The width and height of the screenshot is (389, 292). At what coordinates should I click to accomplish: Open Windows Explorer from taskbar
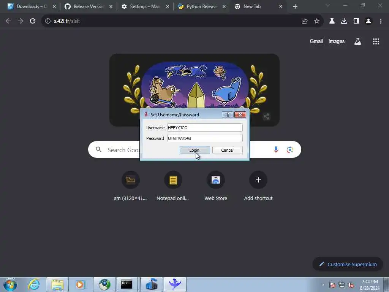click(x=57, y=284)
